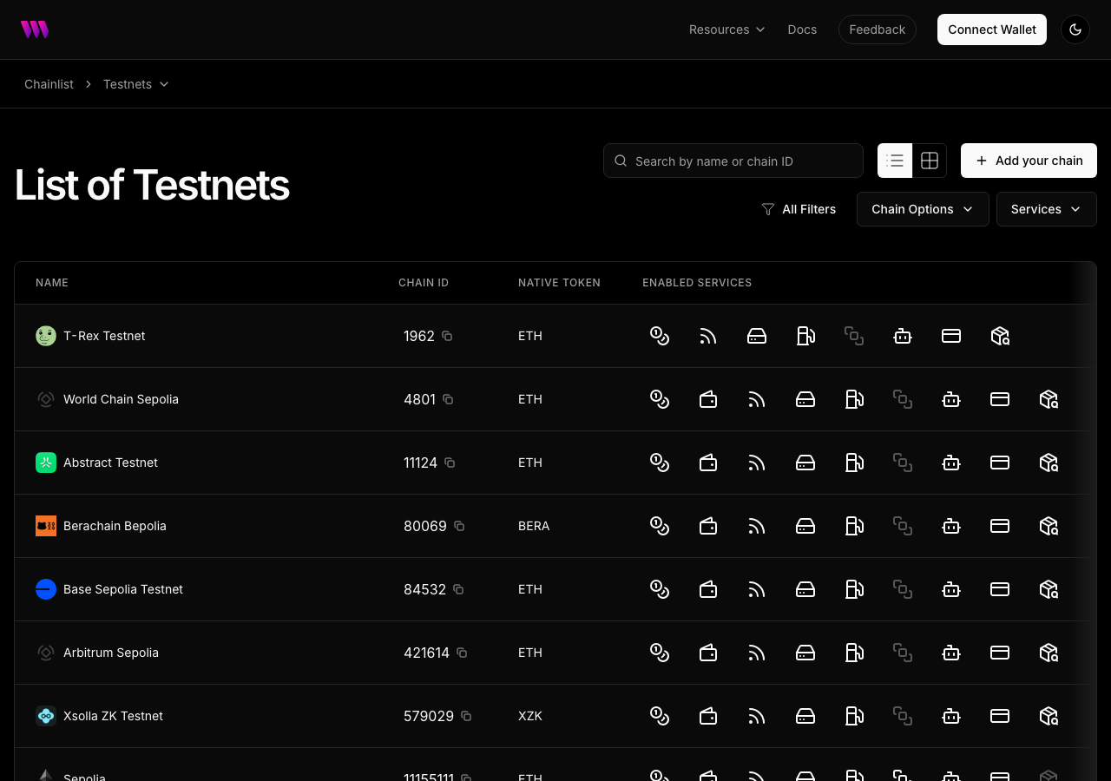This screenshot has height=781, width=1111.
Task: Toggle dark mode with moon button
Action: [x=1075, y=30]
